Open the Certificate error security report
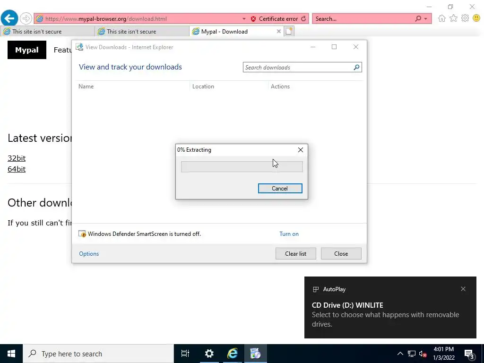 click(x=274, y=19)
